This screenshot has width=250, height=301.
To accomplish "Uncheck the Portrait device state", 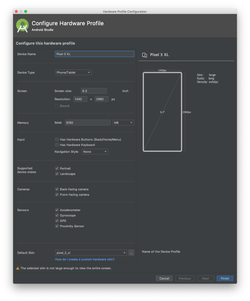I will 57,168.
